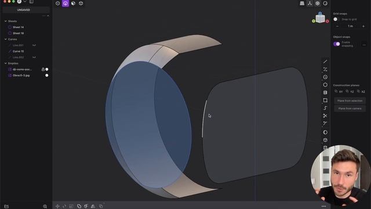Toggle the sidebar layout icon in title bar
The width and height of the screenshot is (371, 209).
[31, 2]
